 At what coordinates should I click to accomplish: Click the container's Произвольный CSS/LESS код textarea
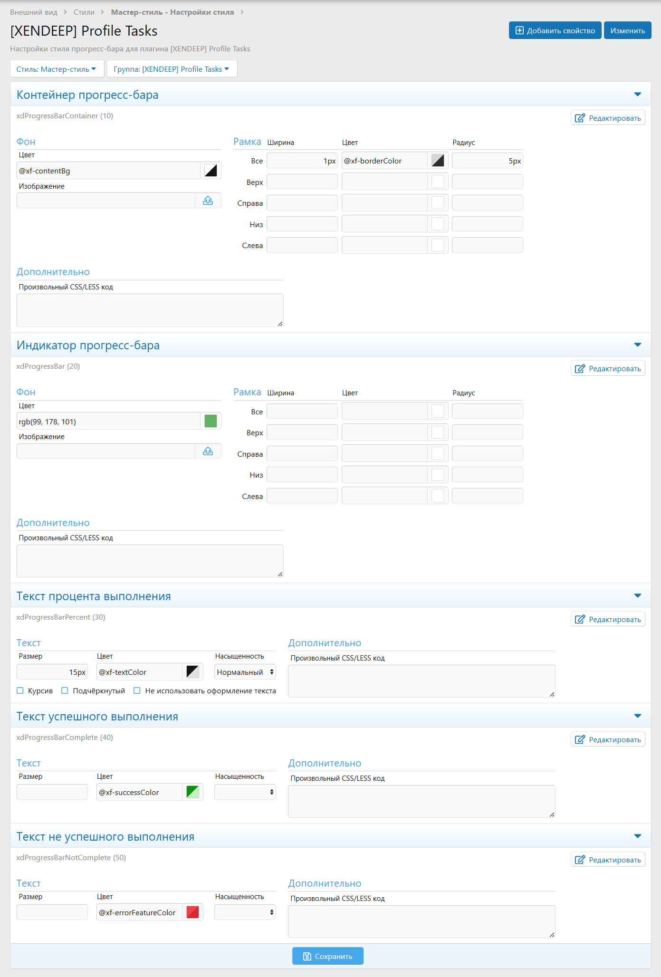coord(150,310)
